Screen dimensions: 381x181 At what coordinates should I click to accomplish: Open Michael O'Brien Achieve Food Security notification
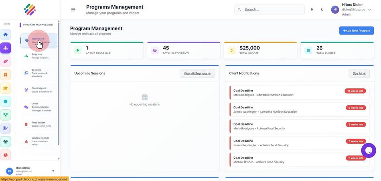tap(299, 160)
